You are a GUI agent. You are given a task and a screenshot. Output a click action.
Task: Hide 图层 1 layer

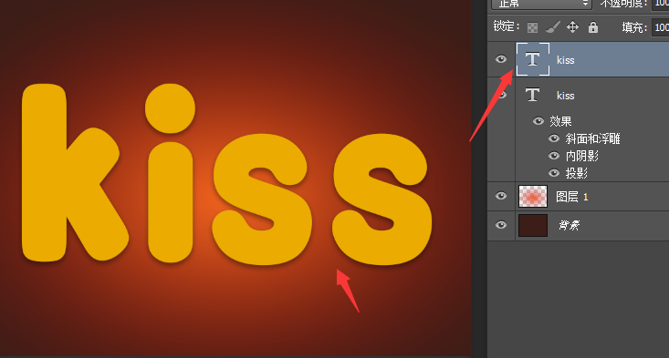click(501, 196)
